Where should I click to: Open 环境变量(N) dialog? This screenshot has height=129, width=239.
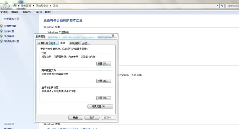[x=100, y=107]
